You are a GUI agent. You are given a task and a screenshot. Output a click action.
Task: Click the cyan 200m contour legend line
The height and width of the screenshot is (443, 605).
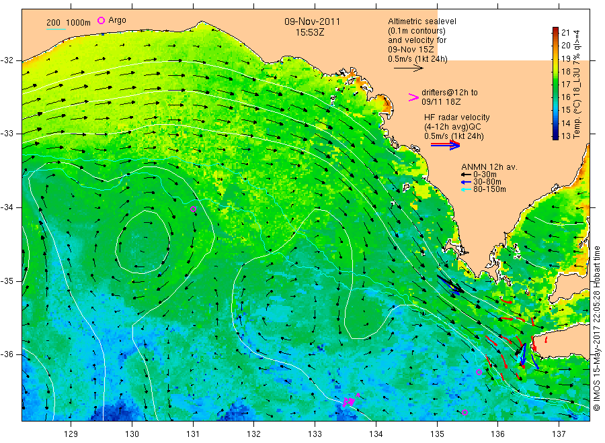[56, 29]
